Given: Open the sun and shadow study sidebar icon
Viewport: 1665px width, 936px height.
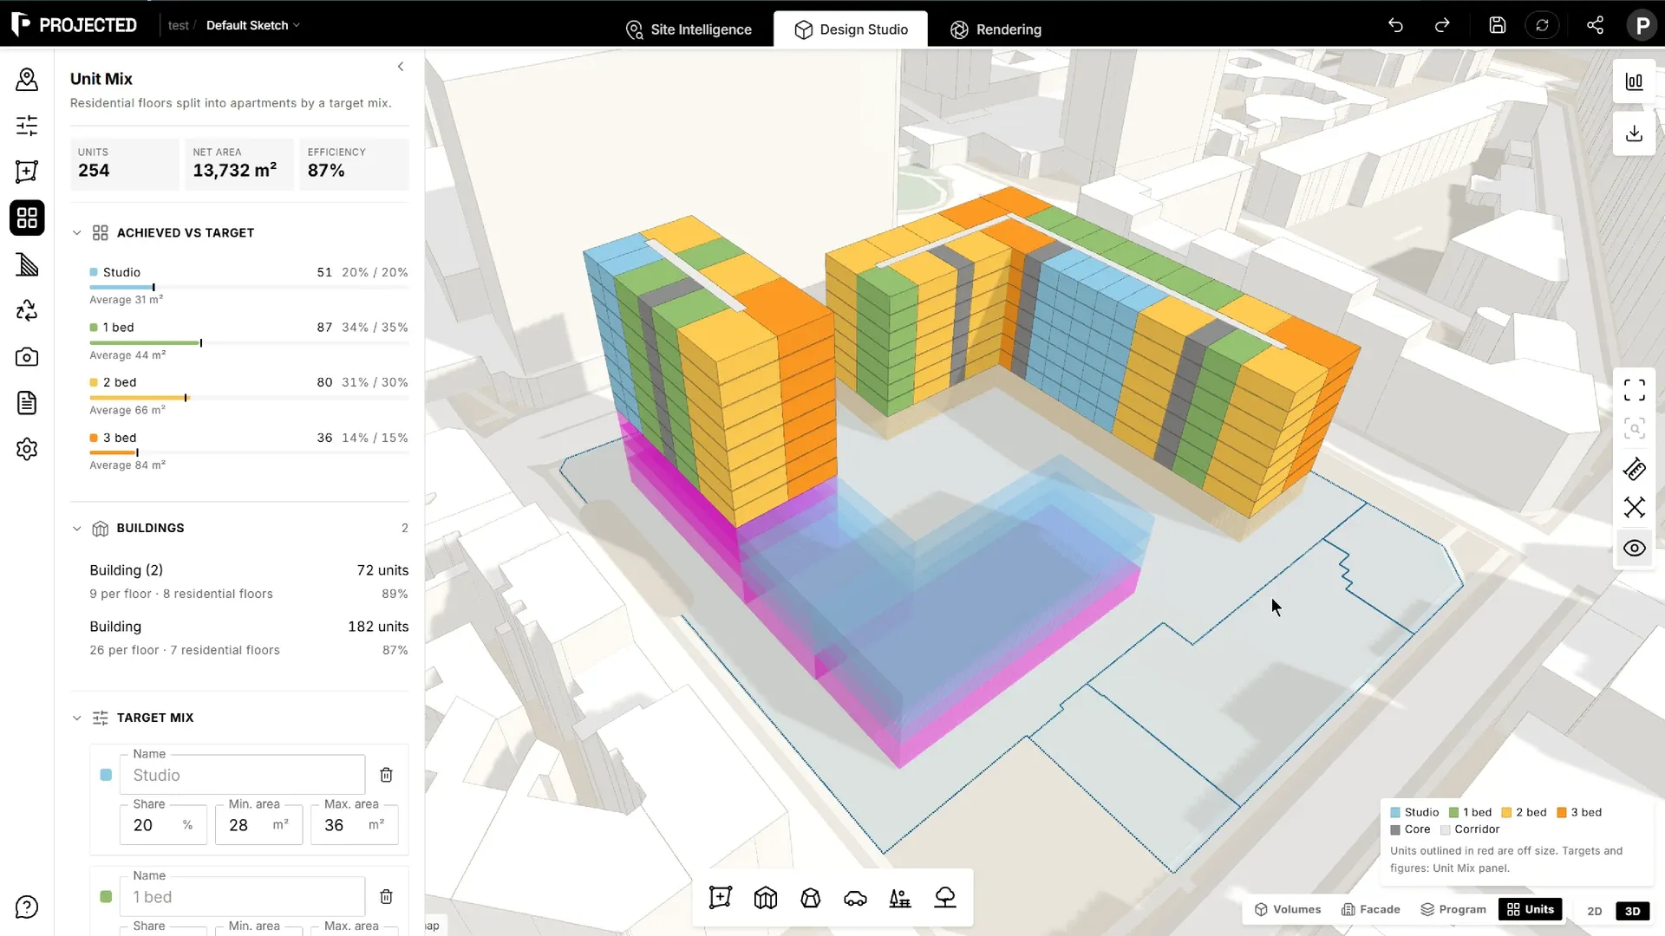Looking at the screenshot, I should click(x=27, y=264).
